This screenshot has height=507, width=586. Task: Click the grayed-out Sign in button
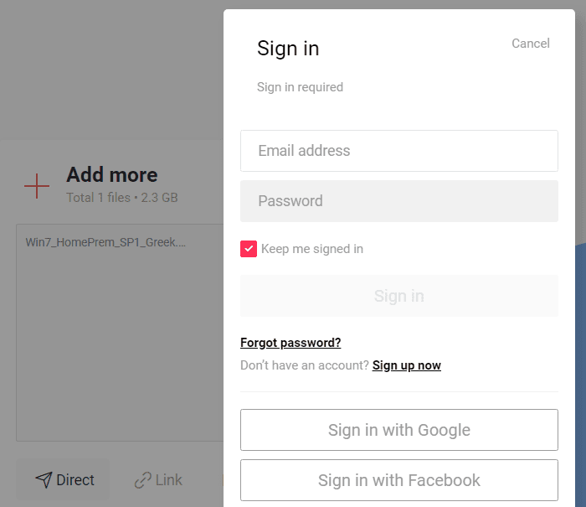coord(399,296)
